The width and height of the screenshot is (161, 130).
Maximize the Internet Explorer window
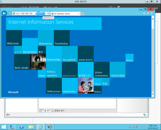(145, 9)
